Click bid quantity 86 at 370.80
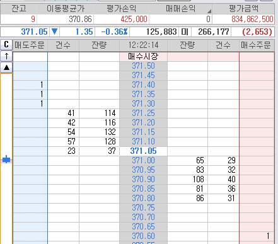This screenshot has width=278, height=244. pyautogui.click(x=187, y=199)
